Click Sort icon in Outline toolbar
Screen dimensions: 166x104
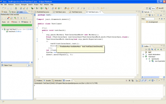pos(149,49)
